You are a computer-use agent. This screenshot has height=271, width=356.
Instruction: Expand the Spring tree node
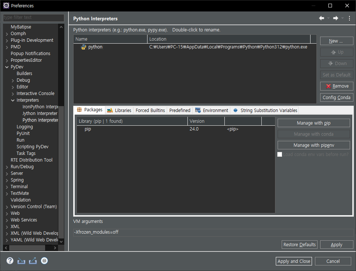7,180
